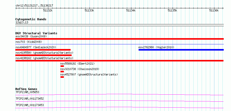Click the chr12:51131217..51136217 coordinate label

pos(34,6)
